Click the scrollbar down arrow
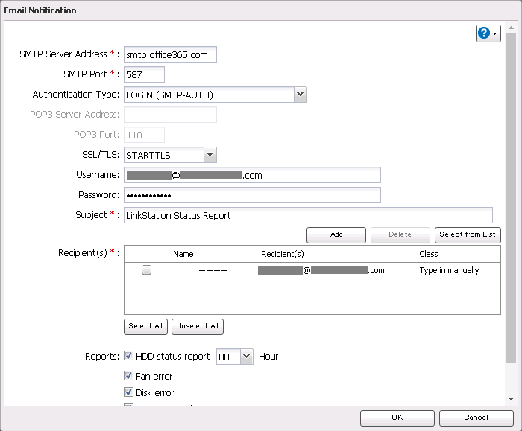The width and height of the screenshot is (522, 431). 511,400
